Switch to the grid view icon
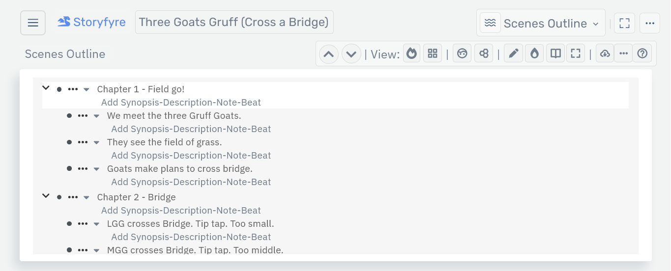Image resolution: width=671 pixels, height=271 pixels. pos(433,54)
